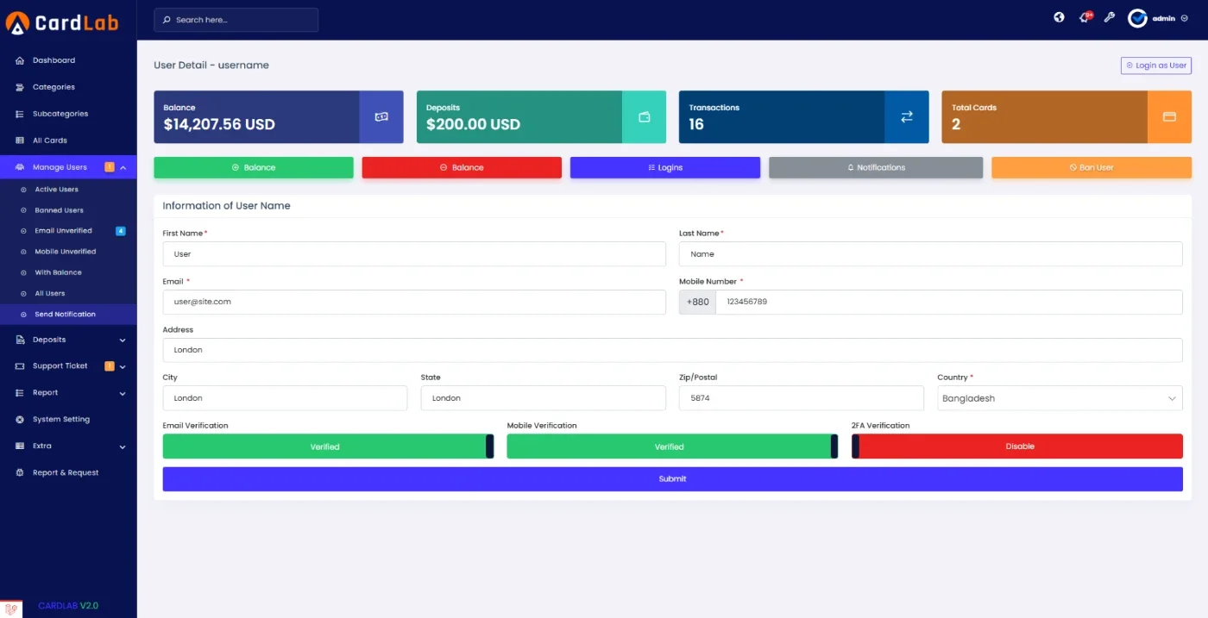
Task: Submit the user information form
Action: (x=672, y=479)
